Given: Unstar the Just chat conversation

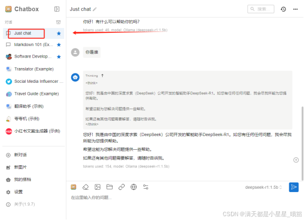Looking at the screenshot, I should (59, 33).
